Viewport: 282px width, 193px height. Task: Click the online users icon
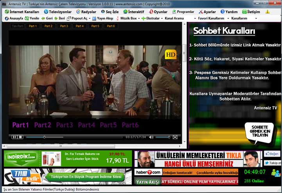point(276,173)
